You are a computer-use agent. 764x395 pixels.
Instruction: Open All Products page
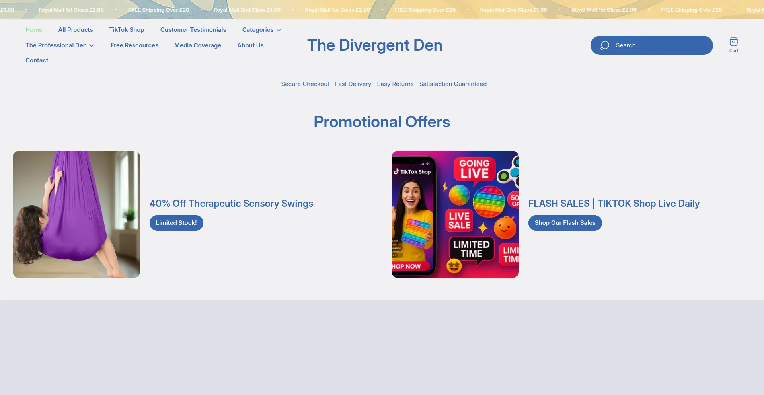point(76,30)
